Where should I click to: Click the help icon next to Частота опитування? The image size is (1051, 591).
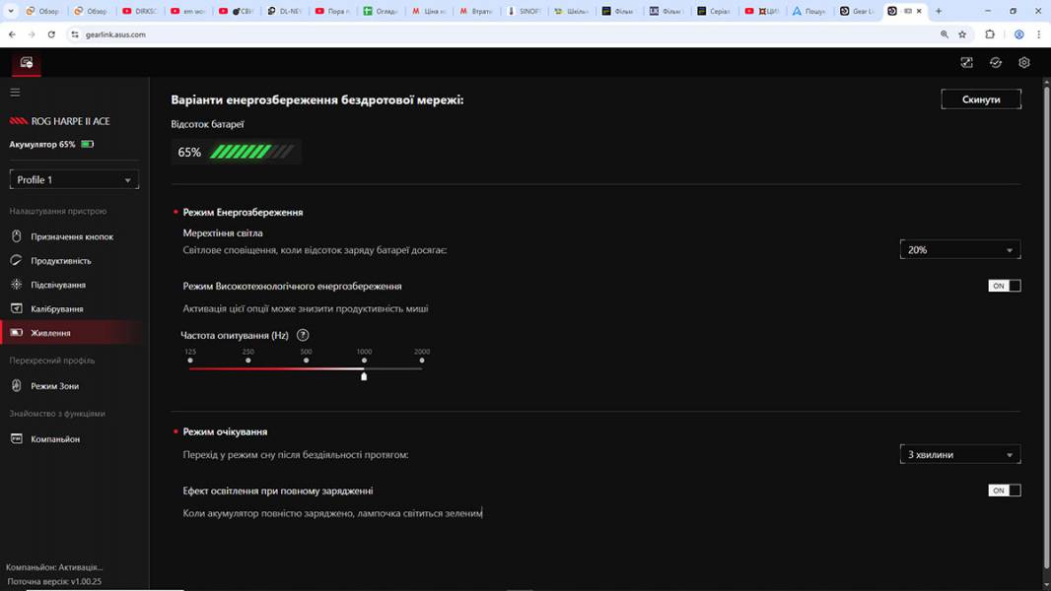[303, 335]
